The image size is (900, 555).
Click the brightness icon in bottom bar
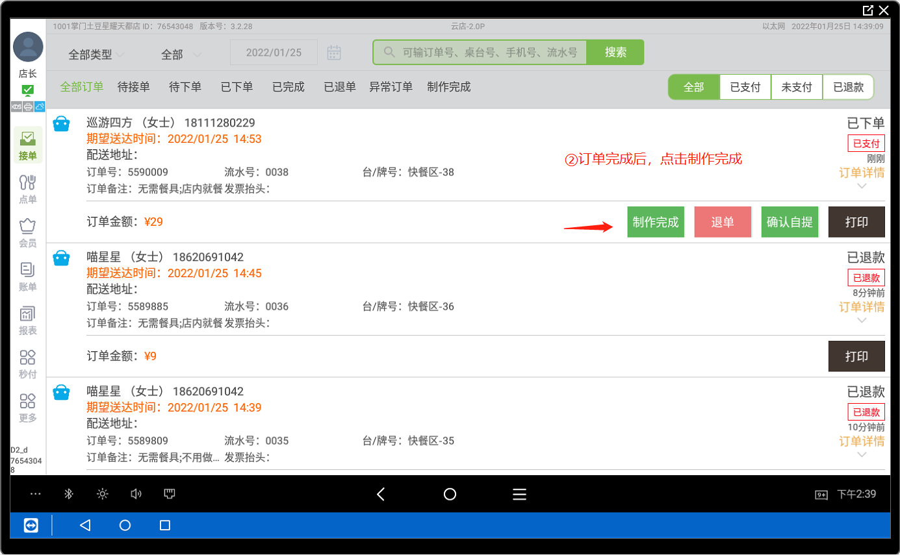tap(102, 494)
